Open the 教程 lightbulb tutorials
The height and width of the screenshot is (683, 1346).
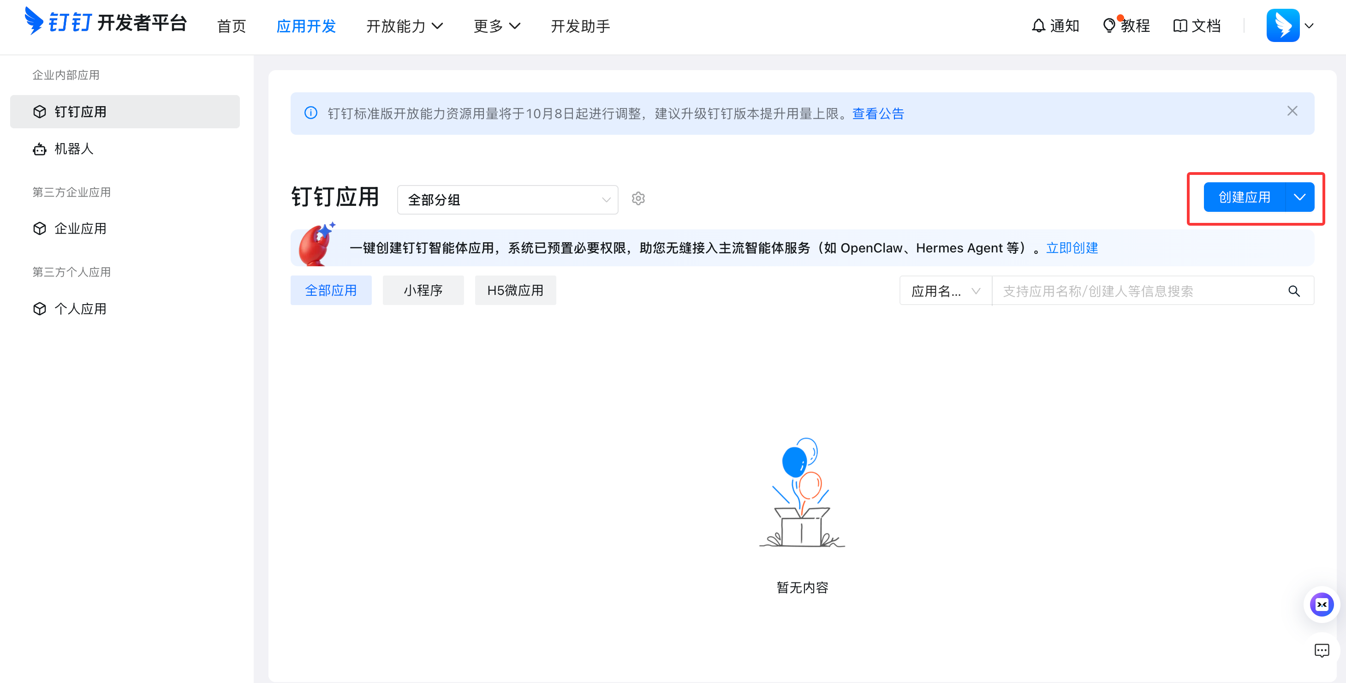(1126, 25)
